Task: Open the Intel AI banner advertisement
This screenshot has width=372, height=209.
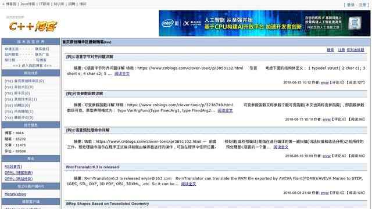Action: coord(264,23)
